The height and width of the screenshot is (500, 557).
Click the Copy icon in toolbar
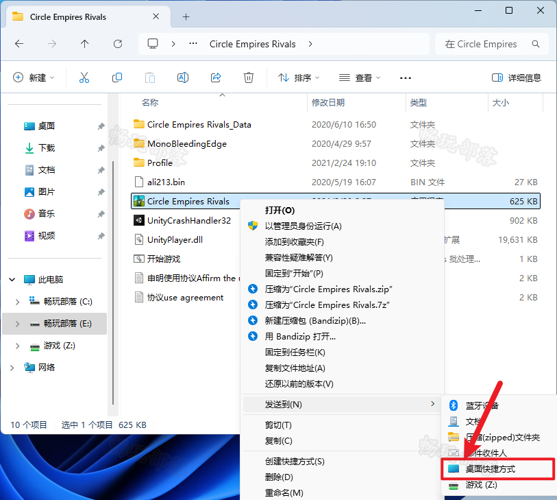point(117,78)
